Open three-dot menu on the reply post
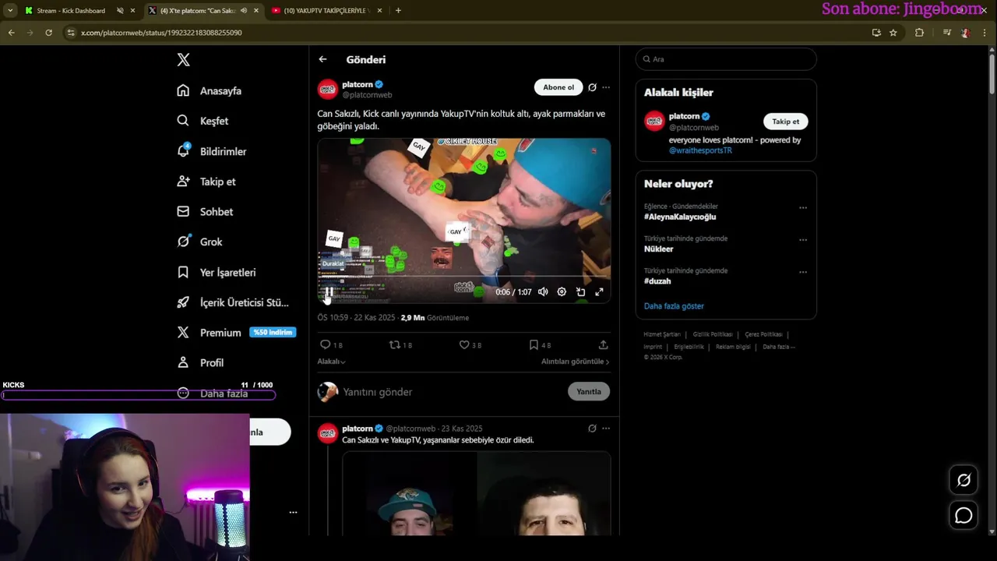The height and width of the screenshot is (561, 997). tap(606, 429)
